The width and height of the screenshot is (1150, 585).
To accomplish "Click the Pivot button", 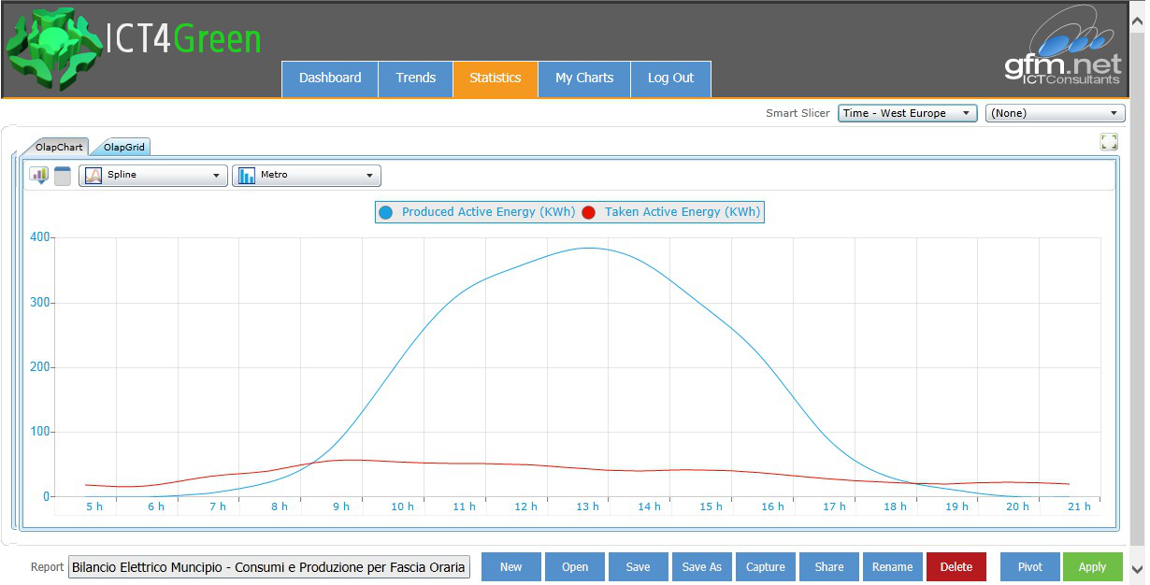I will pyautogui.click(x=1030, y=567).
